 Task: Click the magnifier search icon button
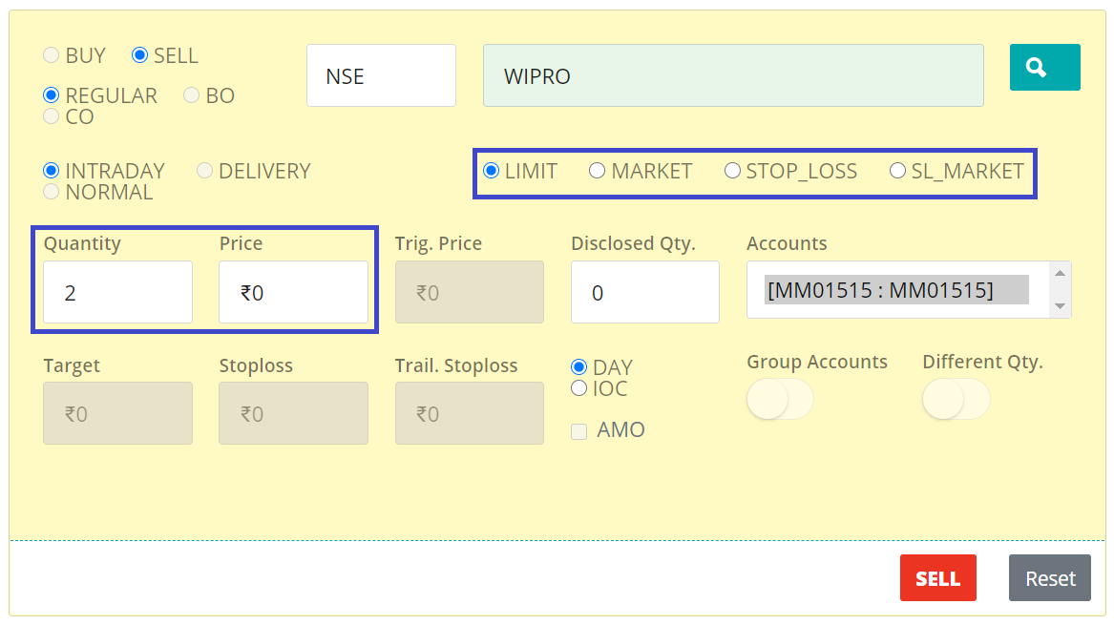[1044, 68]
